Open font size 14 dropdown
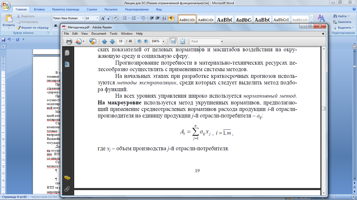The image size is (357, 200). (97, 18)
